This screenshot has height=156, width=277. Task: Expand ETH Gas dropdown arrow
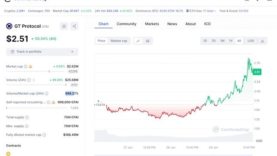coord(215,11)
